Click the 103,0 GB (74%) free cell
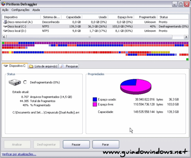Viewport: 191px width, 158px height. [x=123, y=26]
